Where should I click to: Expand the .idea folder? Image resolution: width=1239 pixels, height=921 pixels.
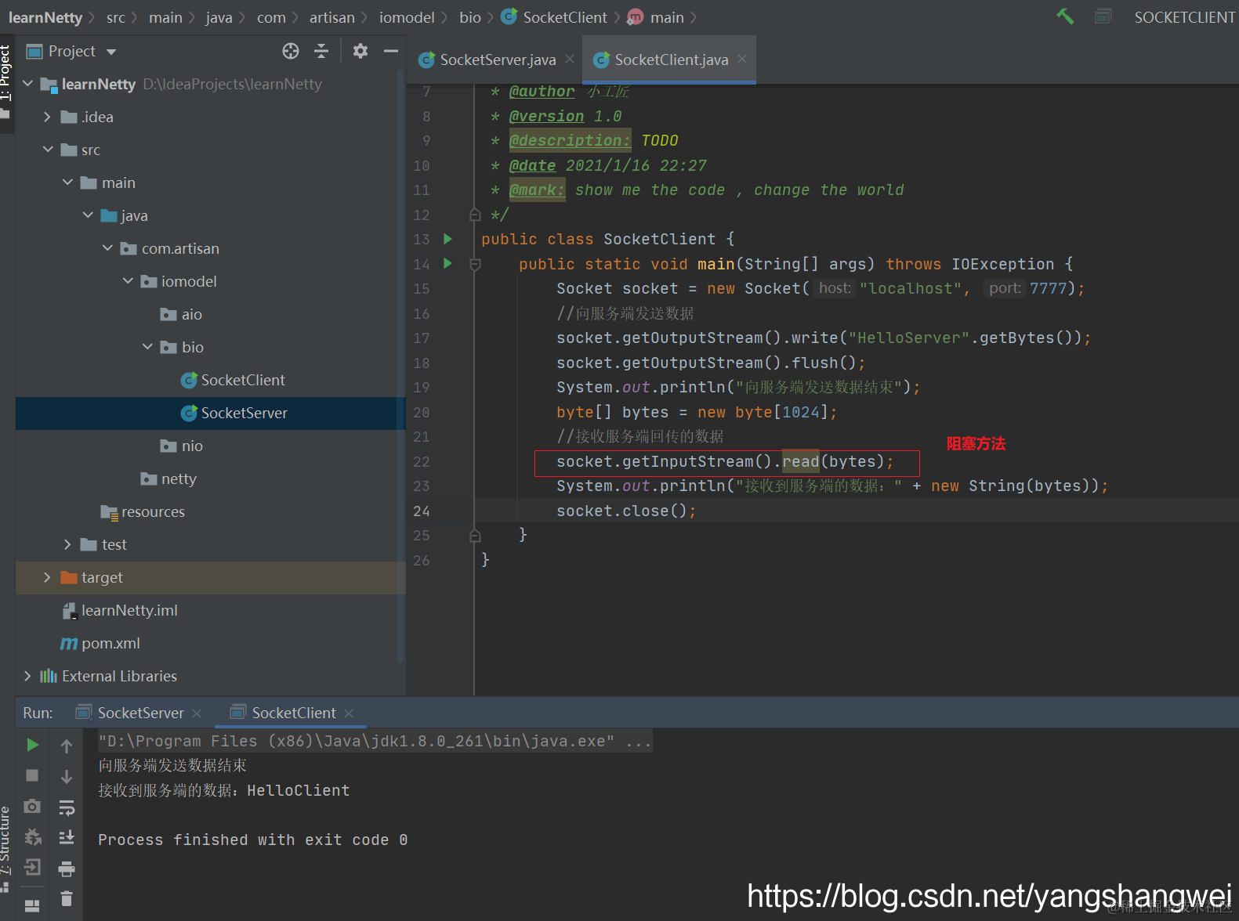tap(47, 117)
